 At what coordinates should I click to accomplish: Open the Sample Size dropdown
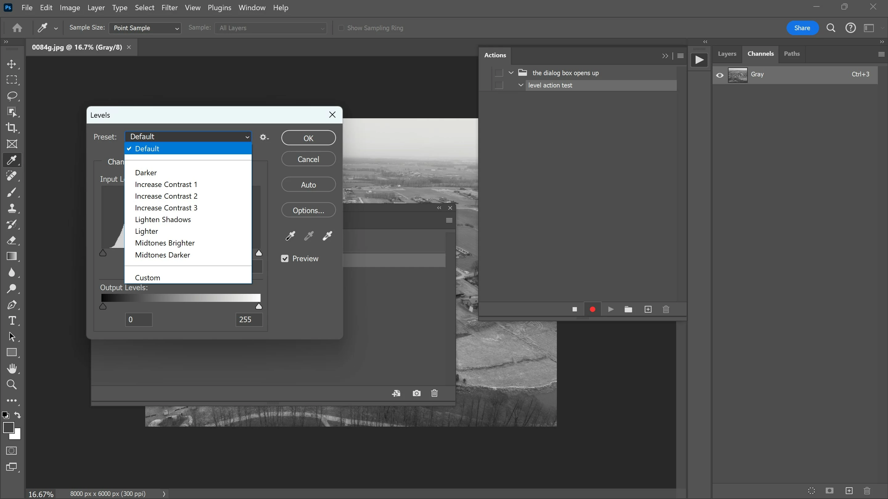click(x=145, y=28)
